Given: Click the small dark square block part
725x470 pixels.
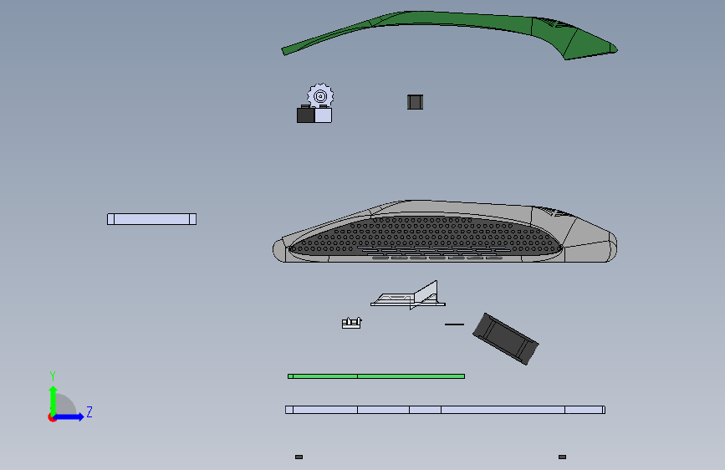Looking at the screenshot, I should point(416,102).
